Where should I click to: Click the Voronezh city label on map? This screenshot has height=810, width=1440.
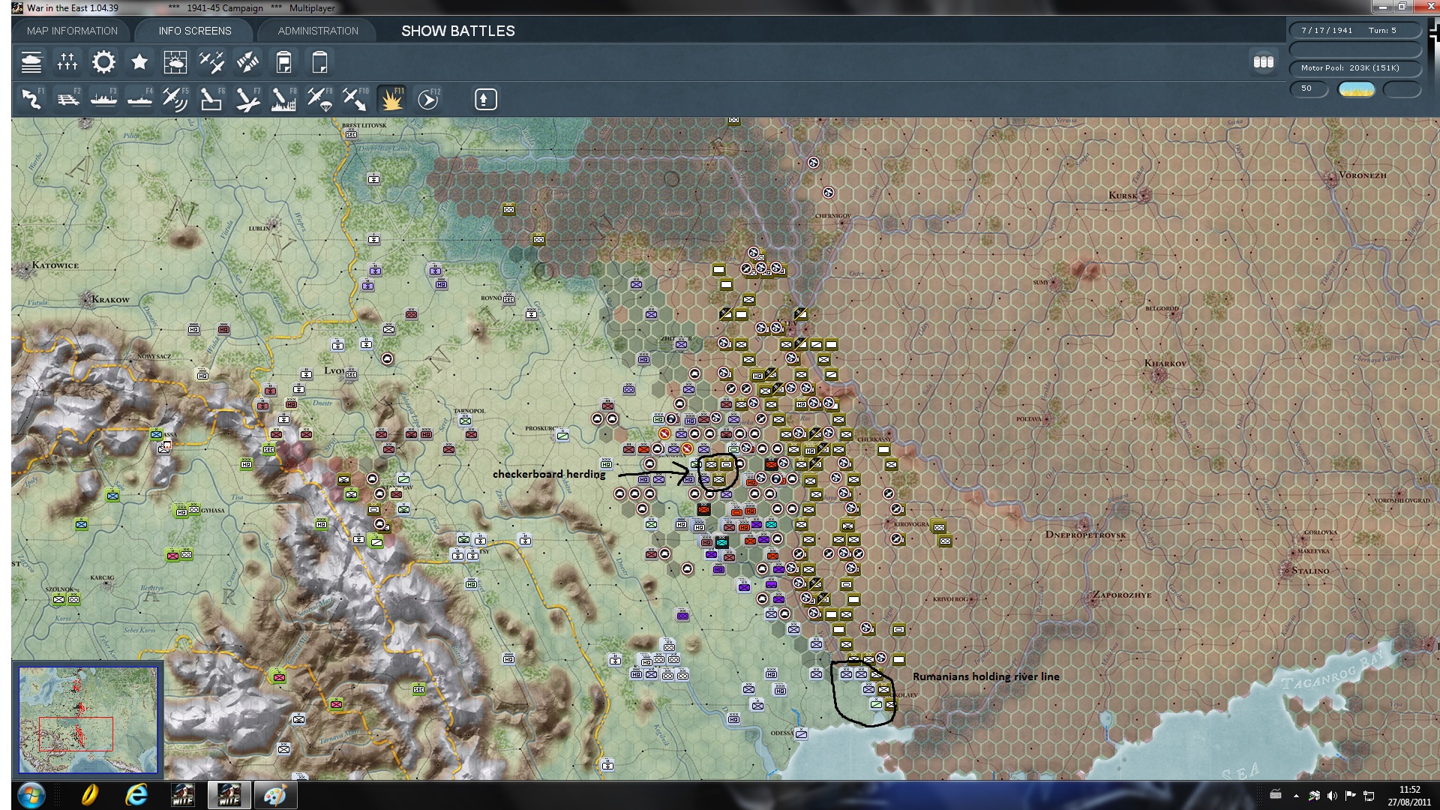[x=1362, y=175]
